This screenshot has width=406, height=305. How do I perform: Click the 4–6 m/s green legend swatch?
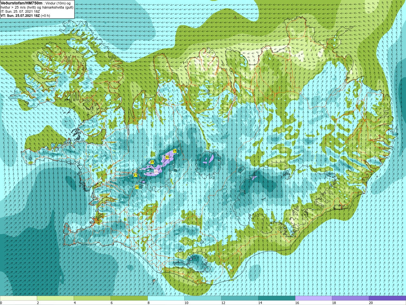(x=92, y=298)
